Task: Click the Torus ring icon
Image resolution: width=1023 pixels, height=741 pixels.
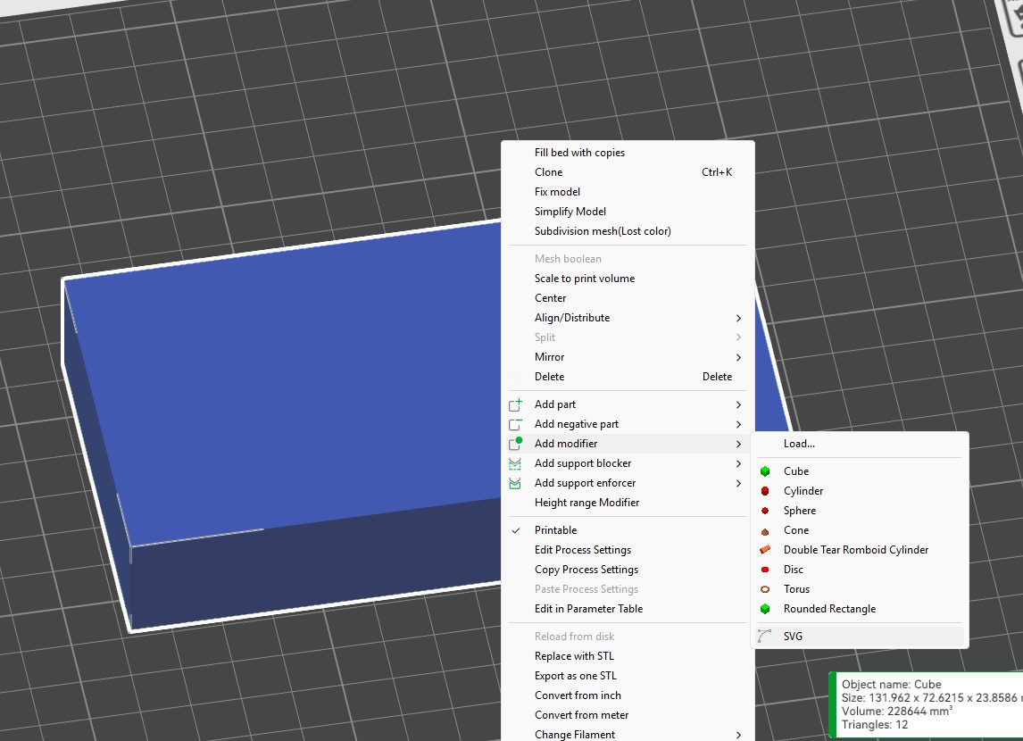Action: (765, 589)
